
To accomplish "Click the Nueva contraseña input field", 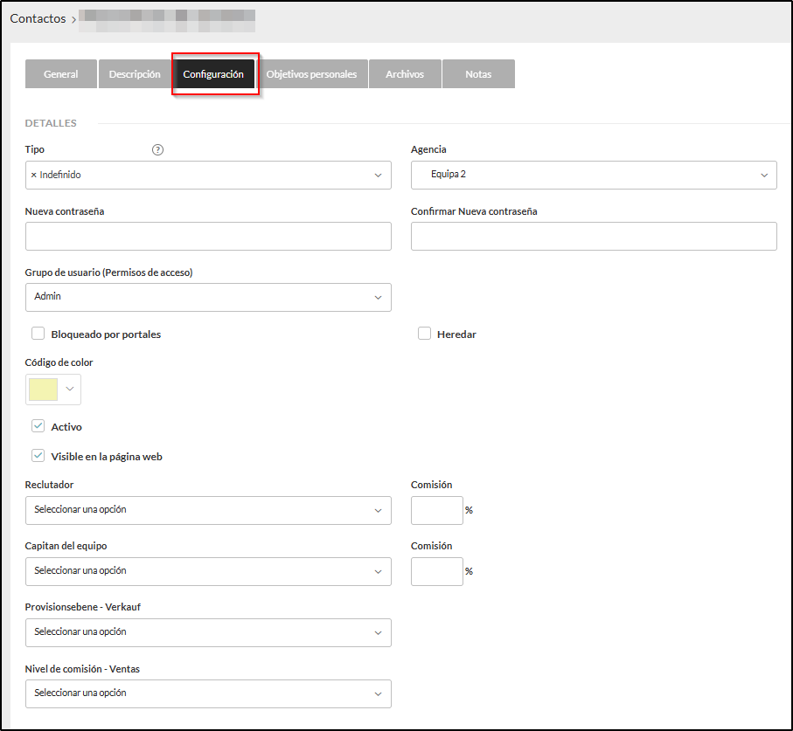I will 208,236.
